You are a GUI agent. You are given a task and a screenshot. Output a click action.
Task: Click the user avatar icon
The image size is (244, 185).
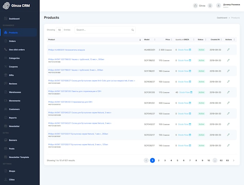click(x=219, y=6)
